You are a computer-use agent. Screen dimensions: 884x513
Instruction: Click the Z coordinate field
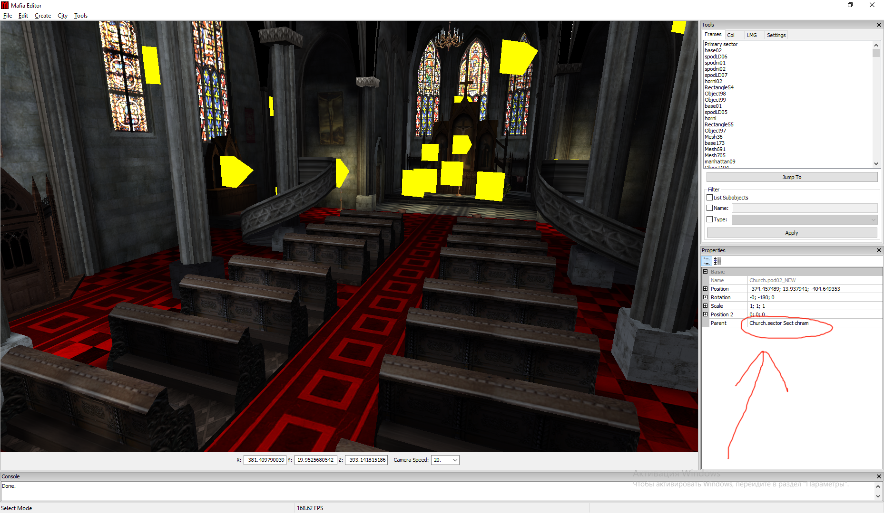[x=366, y=460]
